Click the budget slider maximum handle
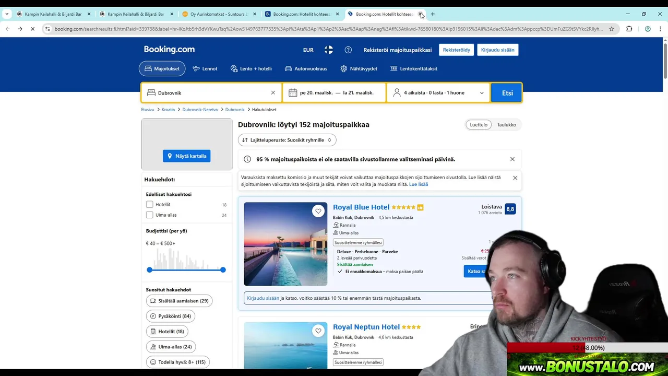The height and width of the screenshot is (376, 668). click(223, 269)
